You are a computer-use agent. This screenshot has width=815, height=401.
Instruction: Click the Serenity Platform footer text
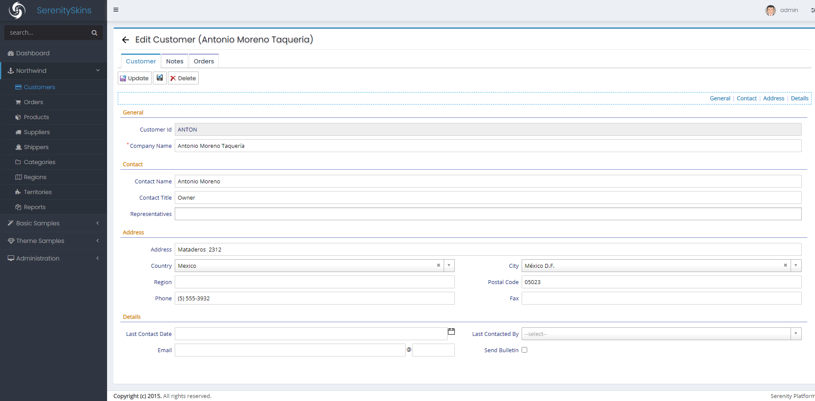[792, 396]
